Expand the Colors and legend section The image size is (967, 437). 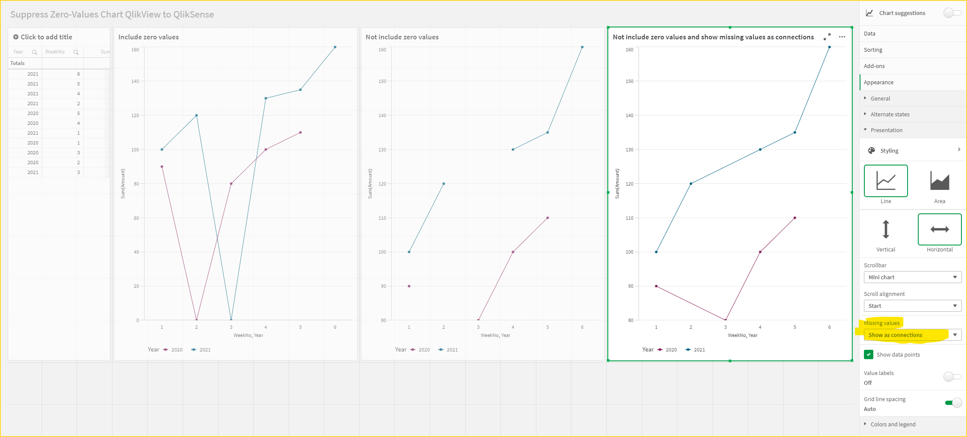[x=893, y=424]
